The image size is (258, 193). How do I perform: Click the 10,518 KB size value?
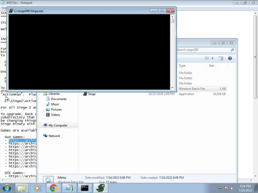pos(219,94)
